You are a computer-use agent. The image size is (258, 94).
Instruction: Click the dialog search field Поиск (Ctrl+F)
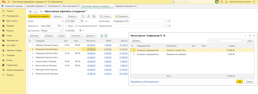point(225,40)
